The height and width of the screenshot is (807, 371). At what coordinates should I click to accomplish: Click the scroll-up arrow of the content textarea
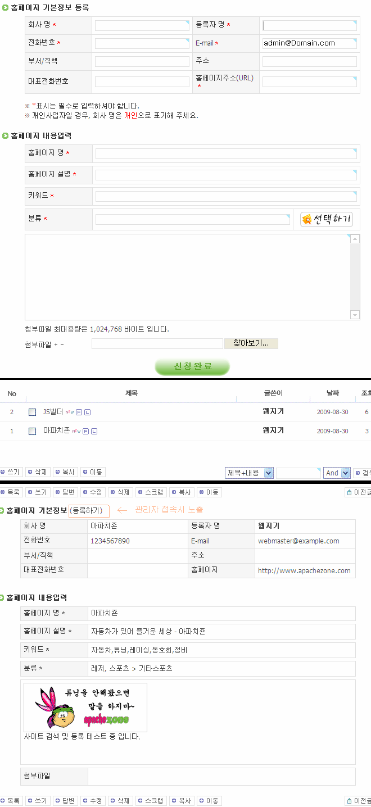pos(355,239)
